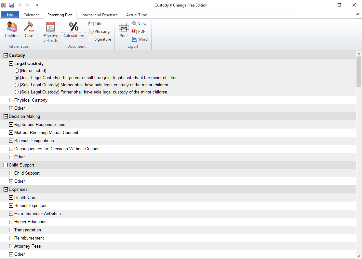This screenshot has height=259, width=362.
Task: Collapse the Expenses section
Action: tap(6, 190)
